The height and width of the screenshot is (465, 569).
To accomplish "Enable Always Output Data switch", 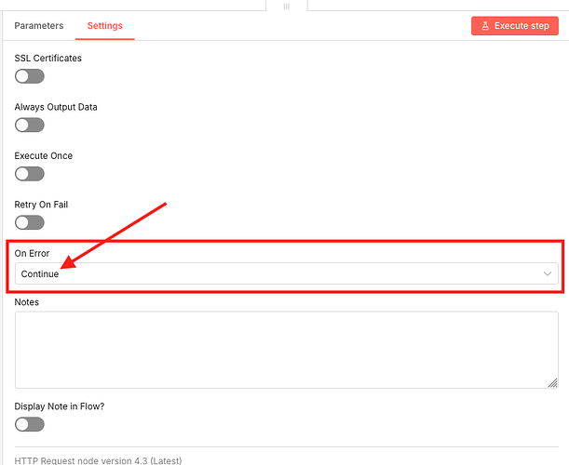I will tap(30, 125).
